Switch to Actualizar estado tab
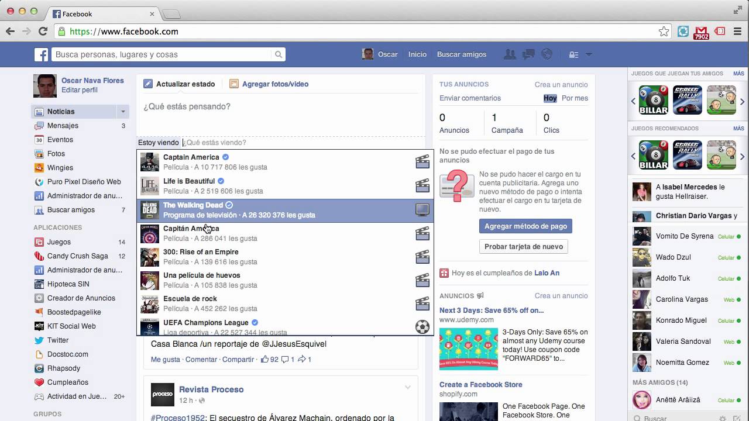Viewport: 749px width, 421px height. 179,84
